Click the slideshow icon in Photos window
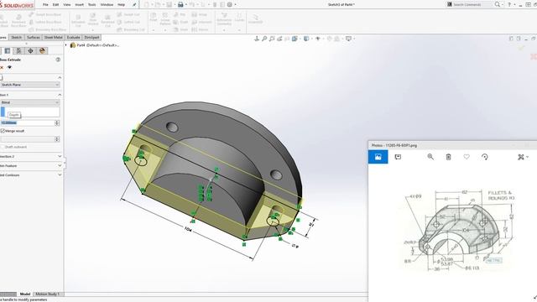 398,157
